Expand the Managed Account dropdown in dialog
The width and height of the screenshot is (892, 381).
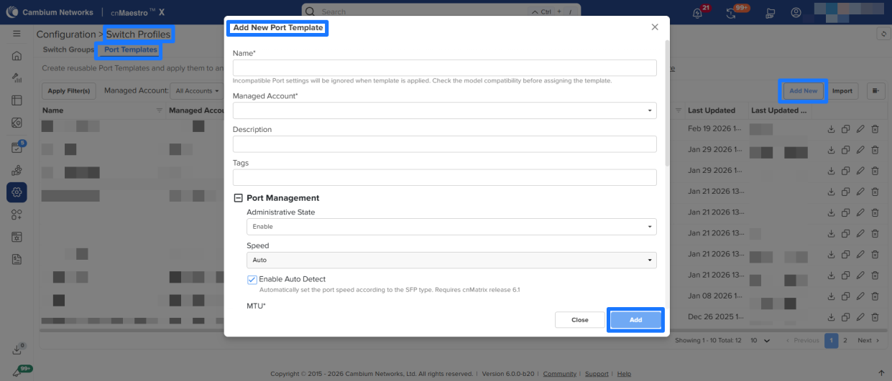coord(444,110)
